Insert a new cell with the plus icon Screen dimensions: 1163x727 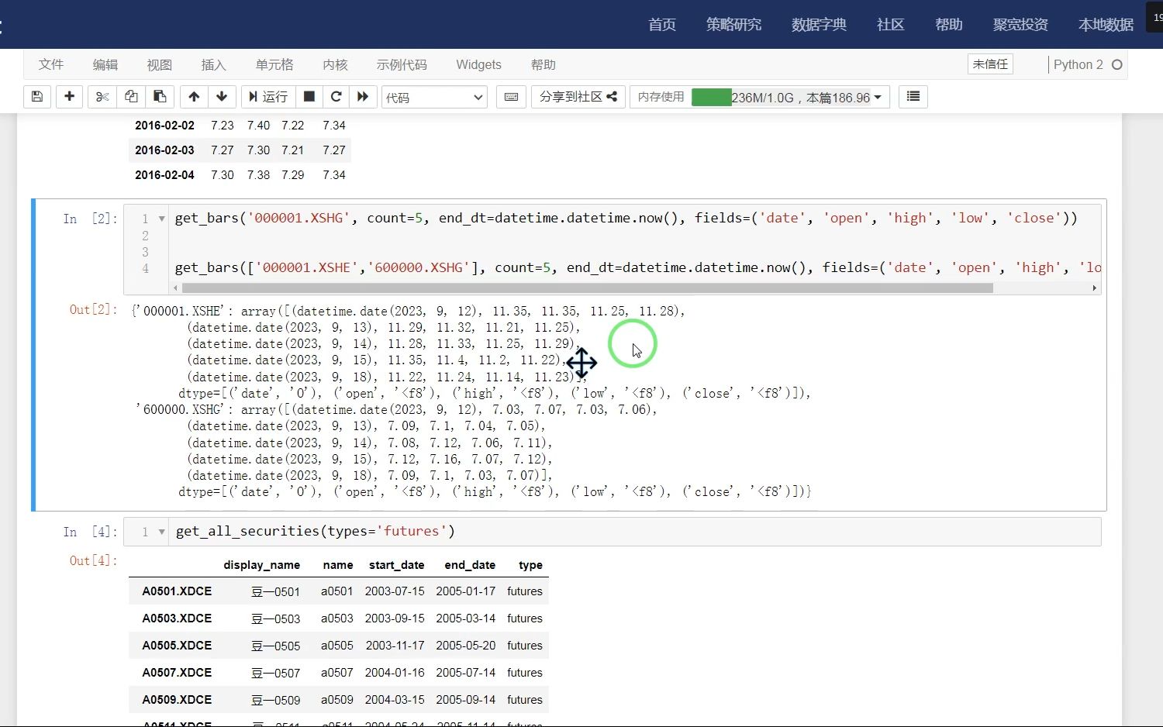point(69,97)
